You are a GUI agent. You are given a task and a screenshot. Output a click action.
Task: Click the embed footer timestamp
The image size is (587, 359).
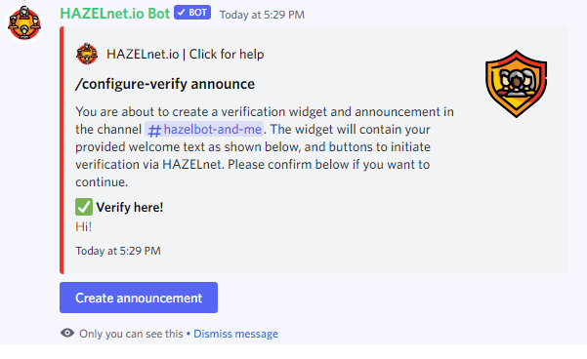(118, 251)
